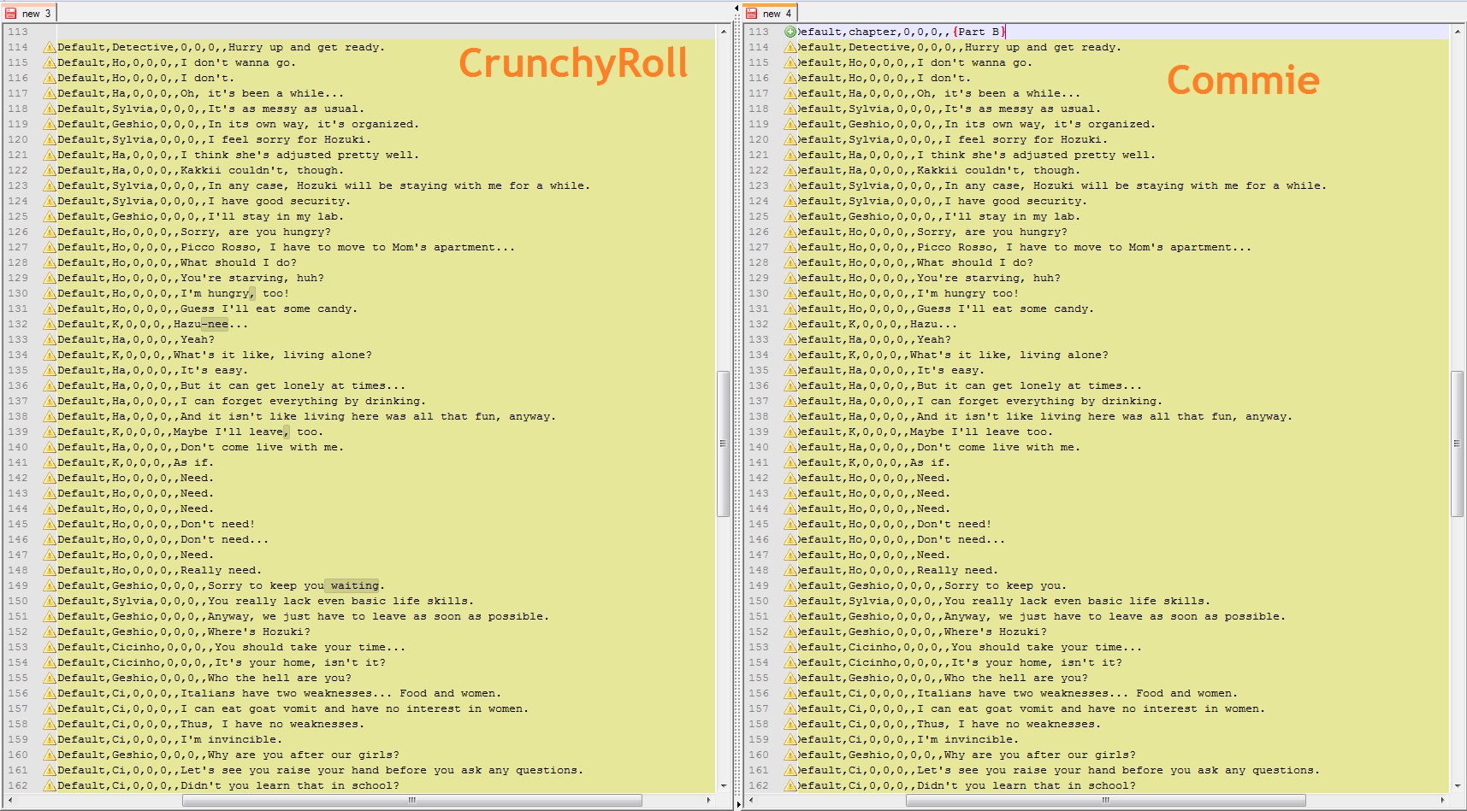This screenshot has width=1467, height=811.
Task: Click the warning icon on line 139 in new 3
Action: coord(50,432)
